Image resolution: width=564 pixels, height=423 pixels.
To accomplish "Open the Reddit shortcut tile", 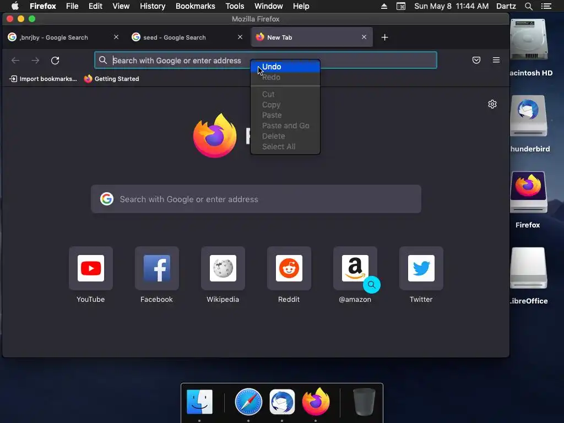I will (x=289, y=268).
